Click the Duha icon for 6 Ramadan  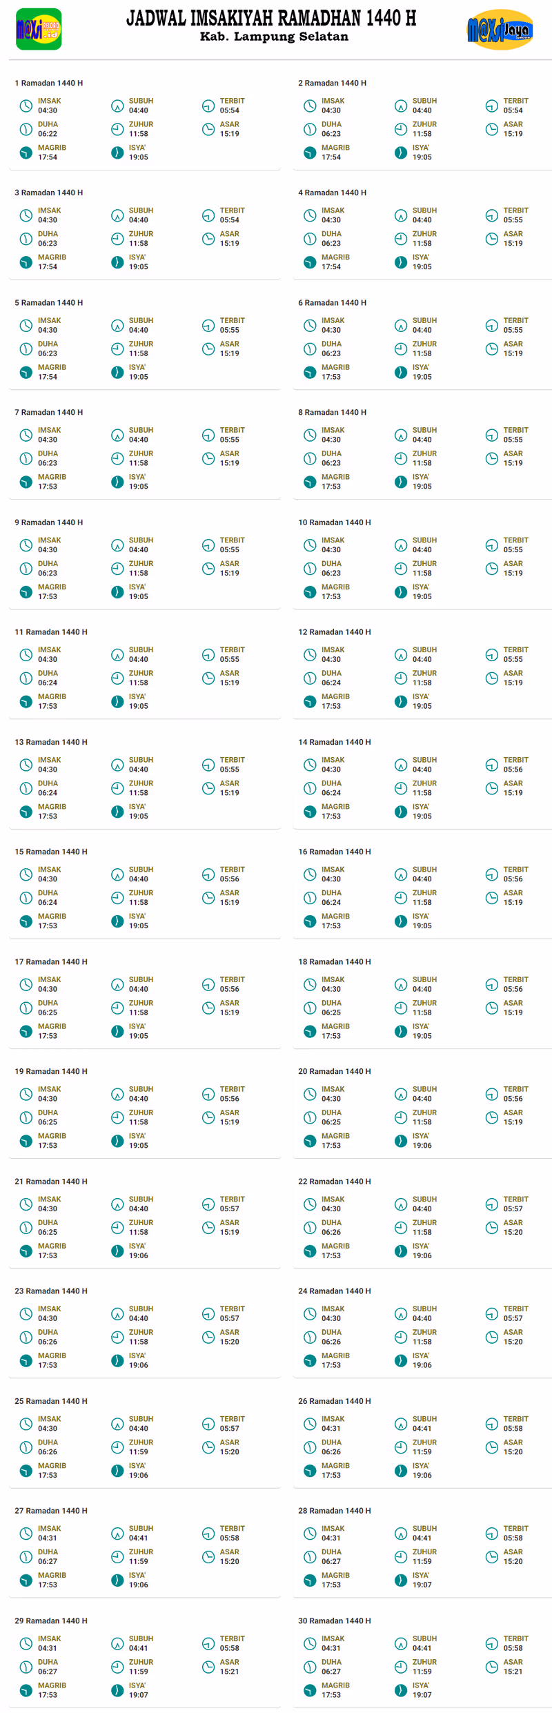tap(310, 349)
